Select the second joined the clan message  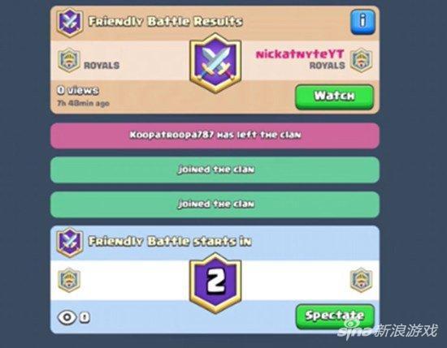(x=215, y=204)
